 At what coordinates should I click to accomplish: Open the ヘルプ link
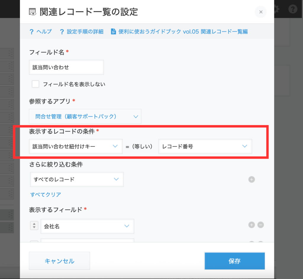click(x=44, y=32)
